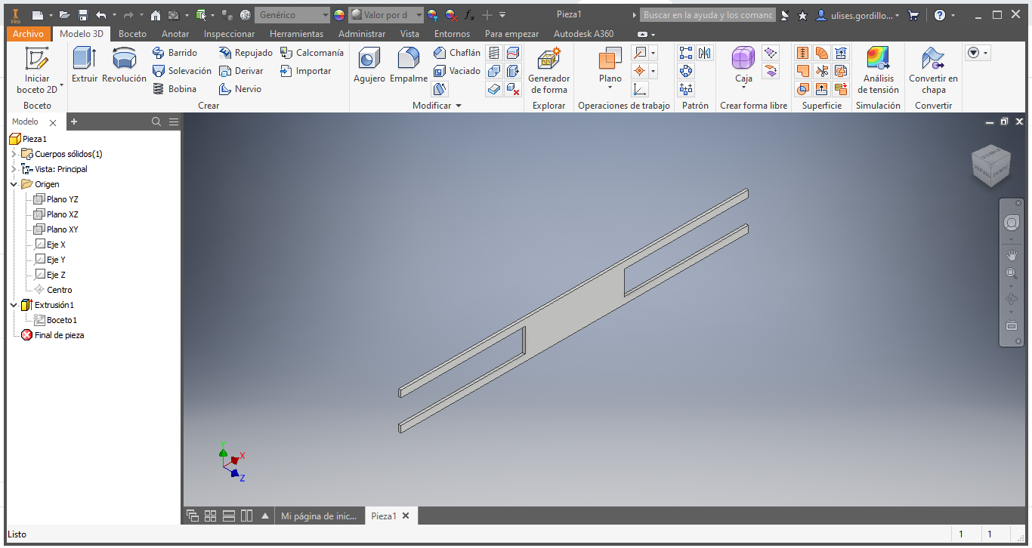The image size is (1032, 548).
Task: Switch to 'Mi página de inic...' document tab
Action: tap(318, 516)
